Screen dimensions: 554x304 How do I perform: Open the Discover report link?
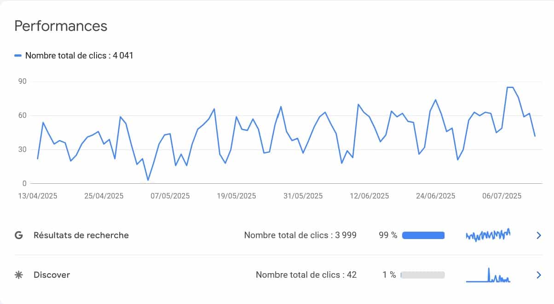click(52, 275)
